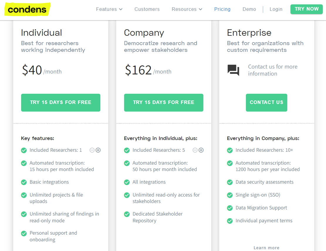Click checkmark icon beside Single sign-on (SSO)

click(x=230, y=195)
